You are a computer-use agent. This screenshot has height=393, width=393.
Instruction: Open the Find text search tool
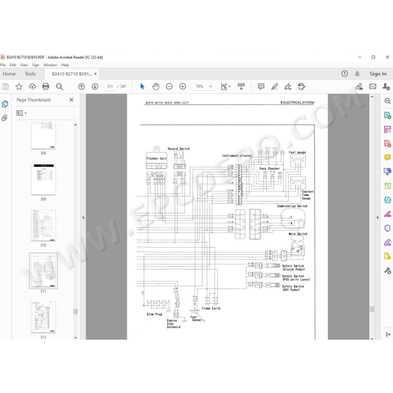pos(60,86)
